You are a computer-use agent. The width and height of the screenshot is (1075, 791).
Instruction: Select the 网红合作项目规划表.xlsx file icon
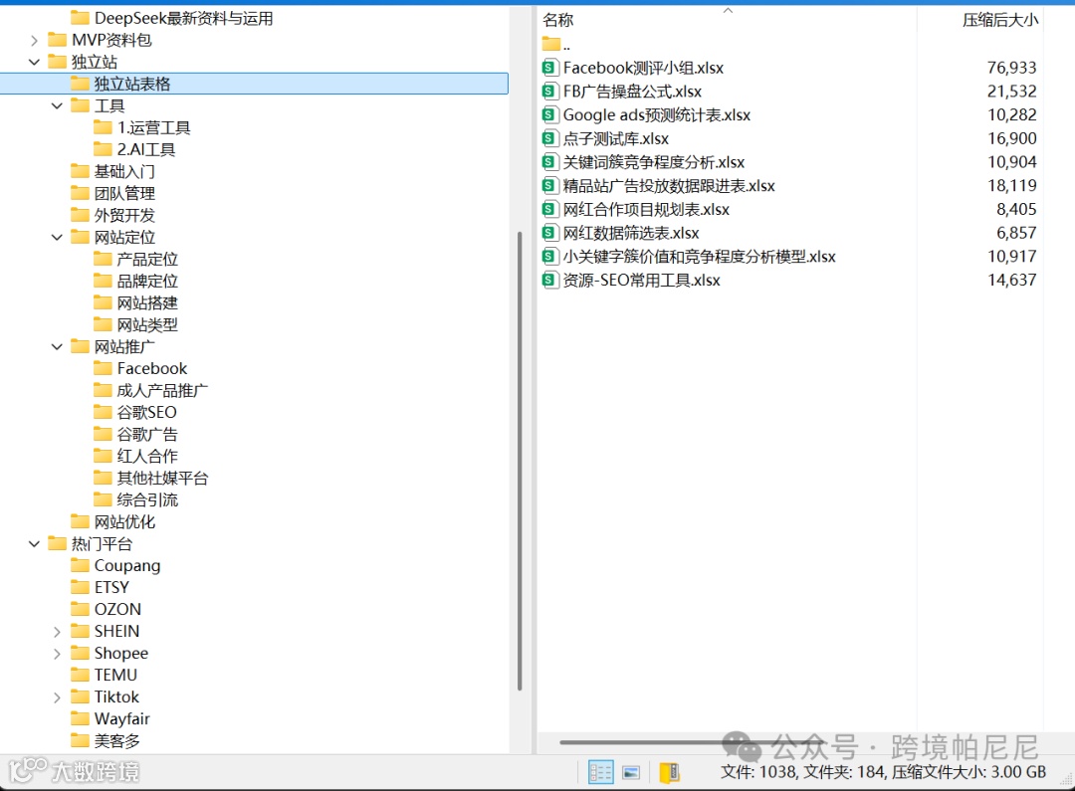click(548, 209)
